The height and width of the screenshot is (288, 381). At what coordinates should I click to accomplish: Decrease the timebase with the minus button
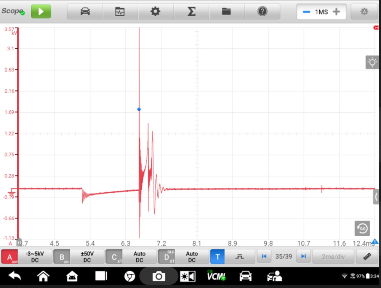(306, 12)
